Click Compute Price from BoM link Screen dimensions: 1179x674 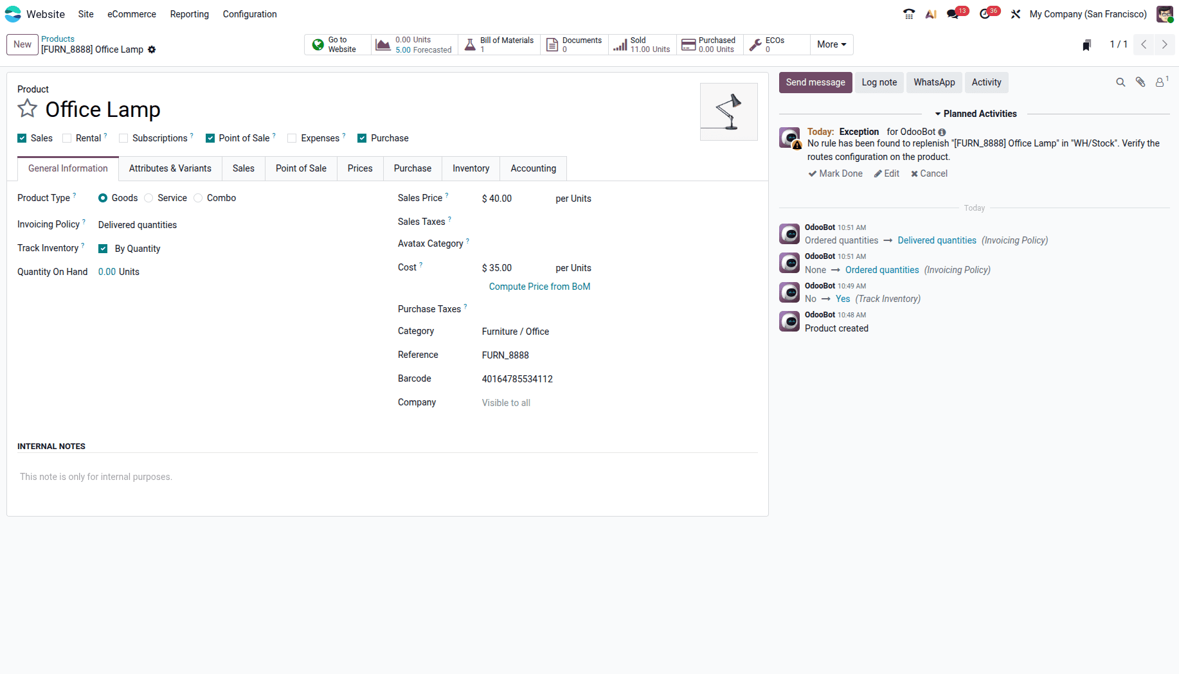(539, 287)
